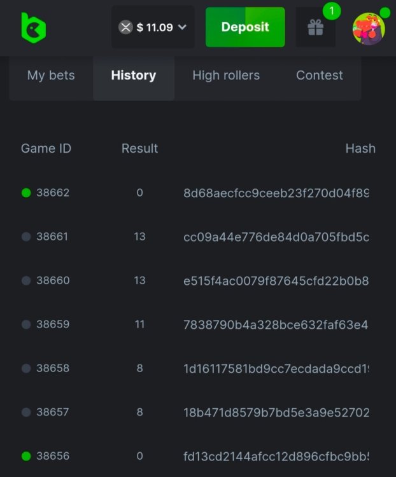Click green status dot for game 38656
396x477 pixels.
(26, 456)
